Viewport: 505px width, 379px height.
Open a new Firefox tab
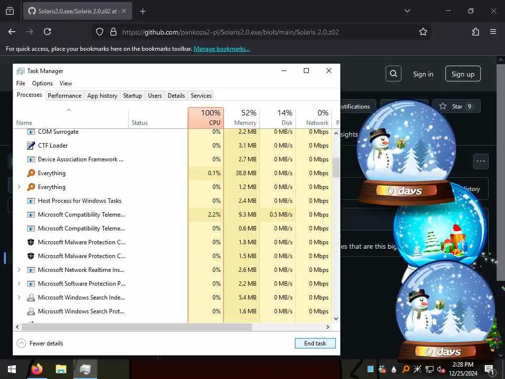click(x=143, y=11)
